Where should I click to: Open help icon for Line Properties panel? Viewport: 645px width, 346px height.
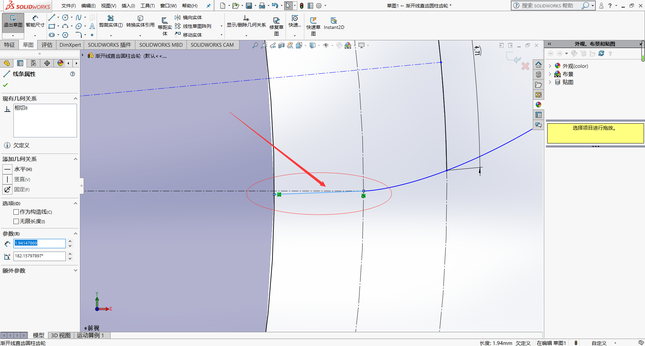73,74
